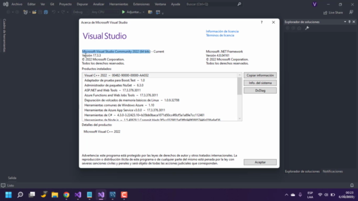Click the Save toolbar icon
The height and width of the screenshot is (201, 358).
[x=40, y=12]
